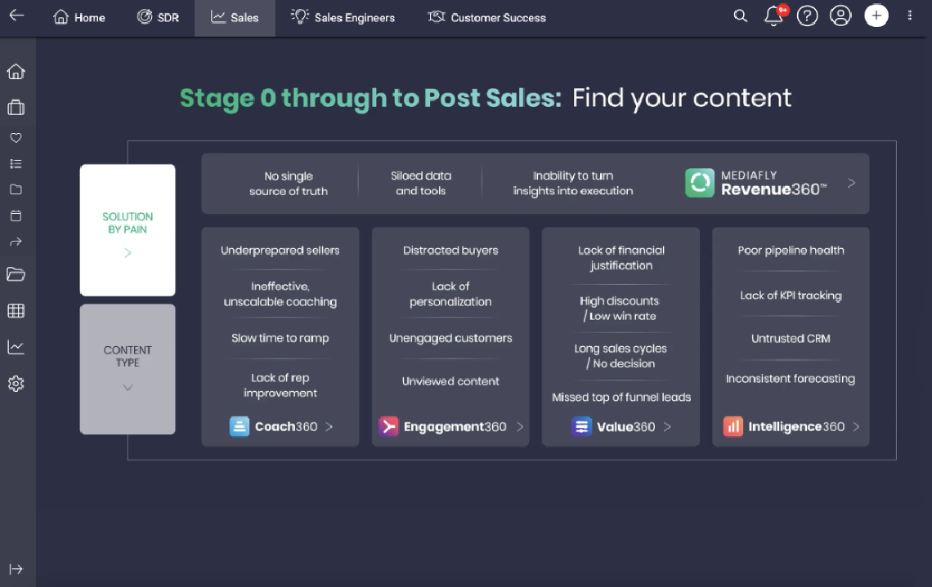The height and width of the screenshot is (587, 932).
Task: Select the Home icon in the left sidebar
Action: pos(16,72)
